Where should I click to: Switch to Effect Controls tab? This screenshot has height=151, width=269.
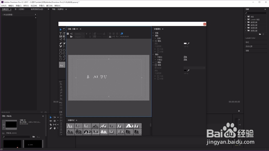click(x=5, y=9)
